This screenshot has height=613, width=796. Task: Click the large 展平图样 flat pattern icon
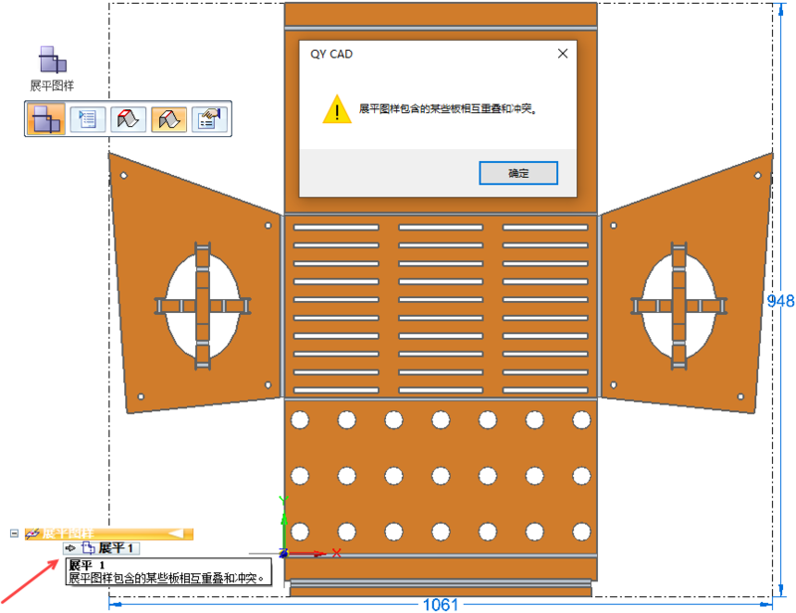[52, 62]
